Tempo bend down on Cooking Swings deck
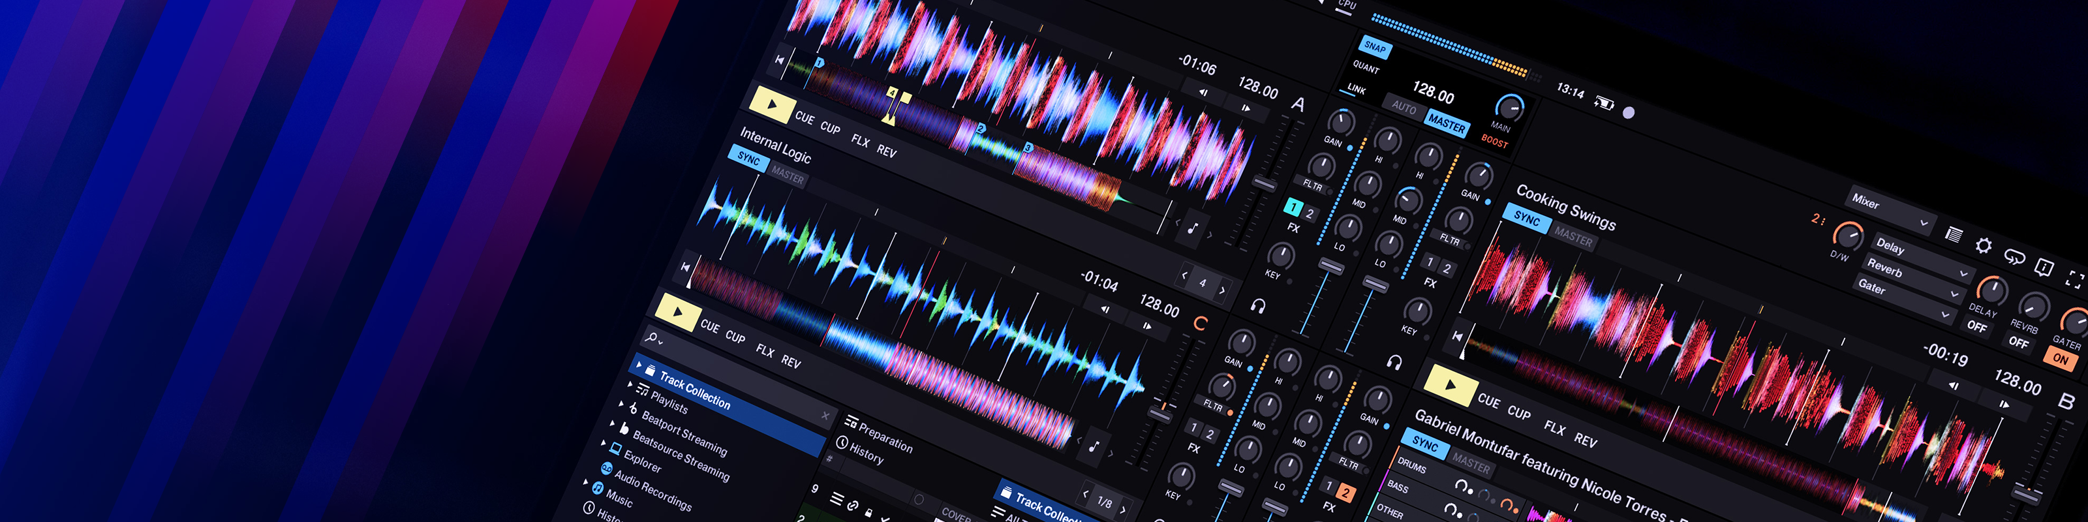2088x522 pixels. coord(1954,386)
